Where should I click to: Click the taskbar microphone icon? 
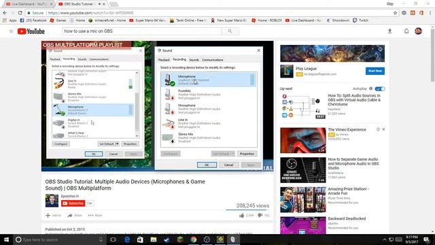(101, 240)
